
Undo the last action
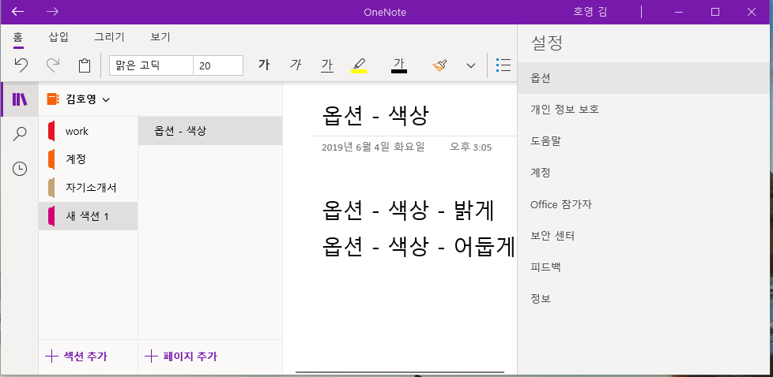21,65
